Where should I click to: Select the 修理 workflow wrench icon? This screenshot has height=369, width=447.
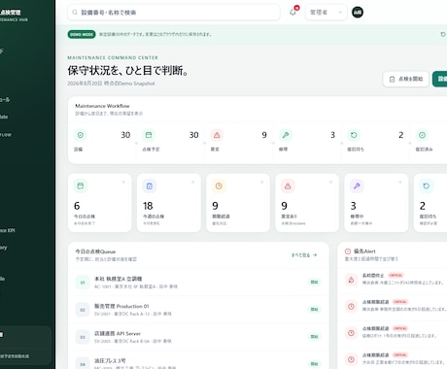(x=286, y=135)
